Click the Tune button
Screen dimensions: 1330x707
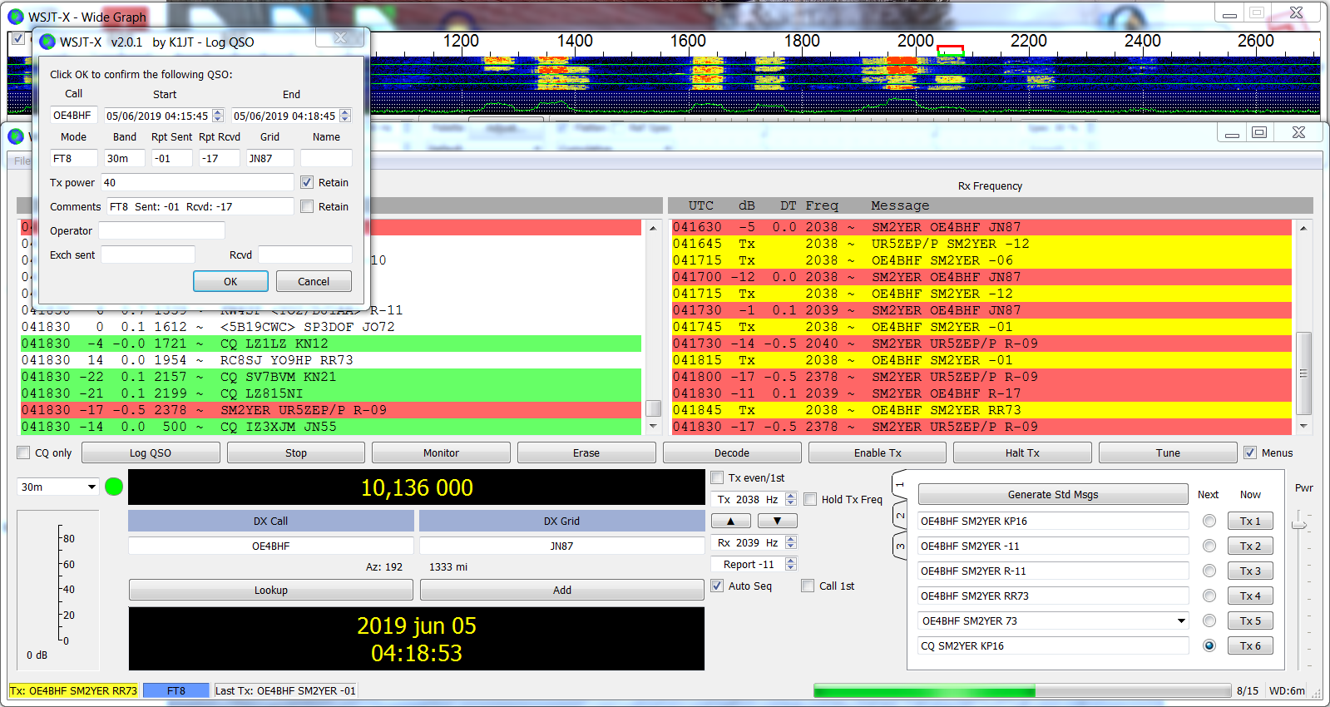point(1168,452)
